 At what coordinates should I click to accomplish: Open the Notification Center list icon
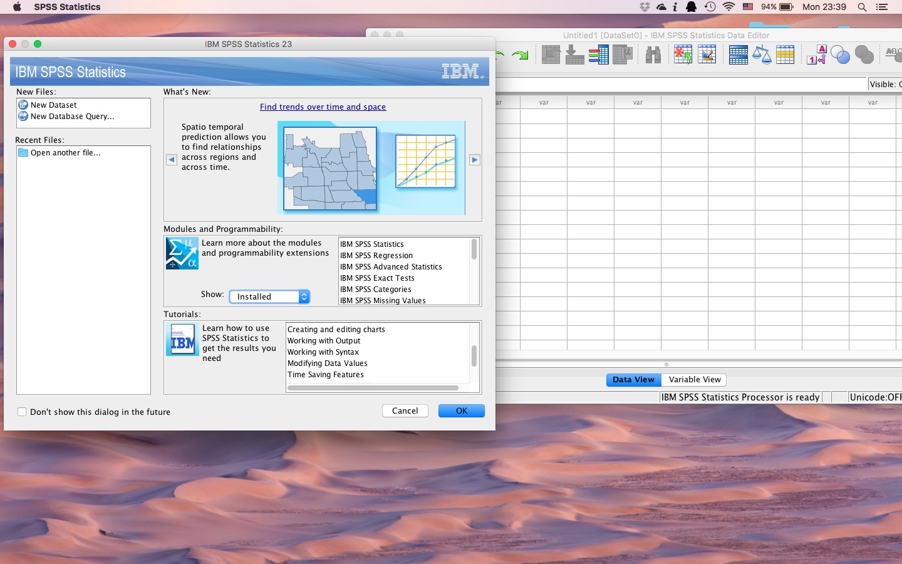(882, 7)
